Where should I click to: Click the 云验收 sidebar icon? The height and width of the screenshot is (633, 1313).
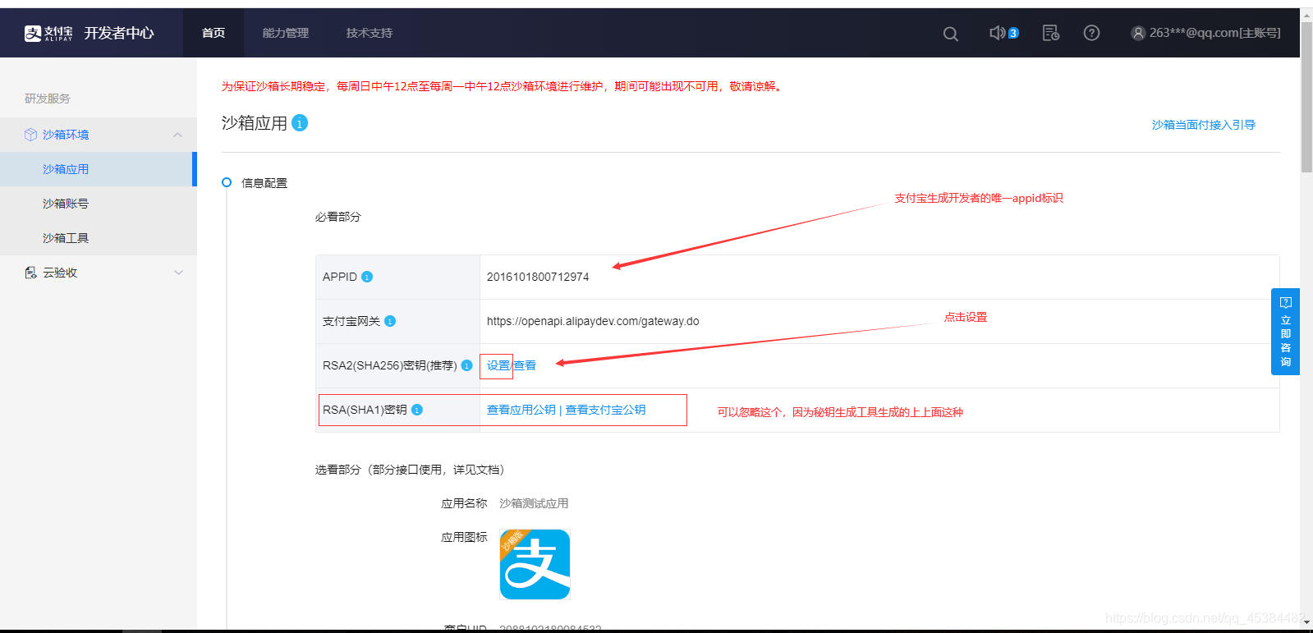point(30,273)
